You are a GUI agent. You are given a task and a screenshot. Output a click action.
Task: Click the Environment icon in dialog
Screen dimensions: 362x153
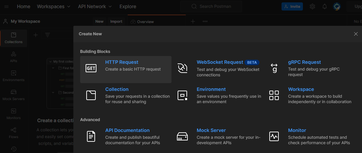pyautogui.click(x=182, y=95)
